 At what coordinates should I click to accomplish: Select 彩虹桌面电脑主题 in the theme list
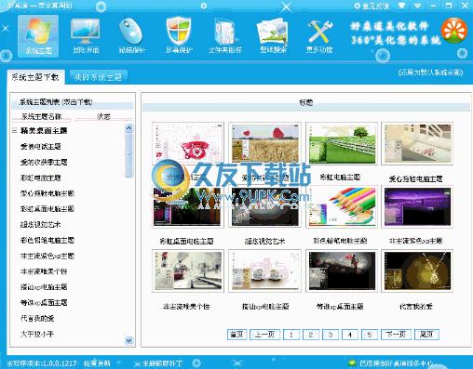pos(47,209)
